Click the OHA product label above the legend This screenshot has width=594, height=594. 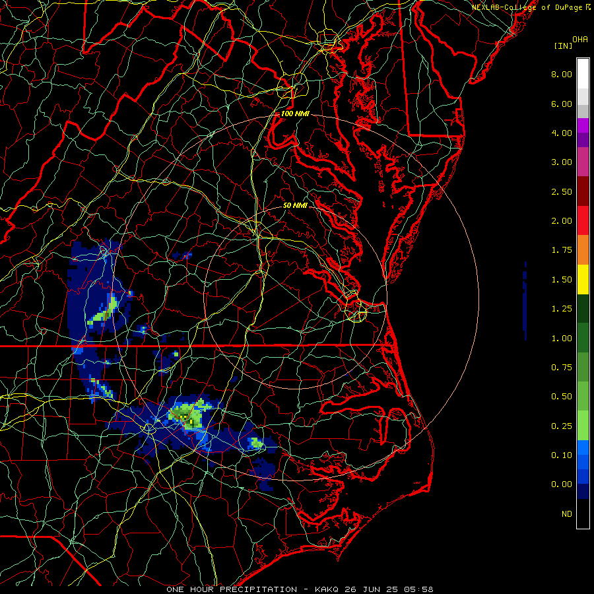click(580, 40)
